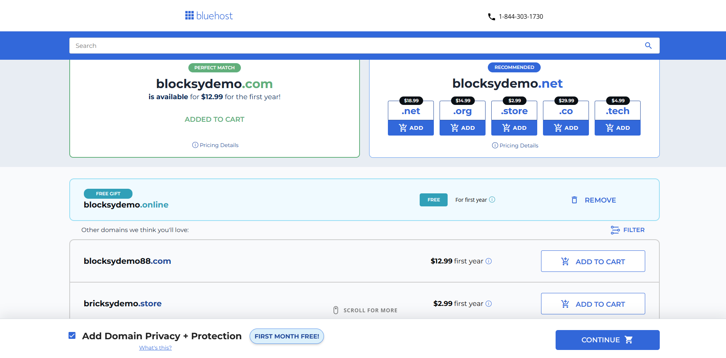Click the magnifier search icon
726x358 pixels.
(648, 46)
